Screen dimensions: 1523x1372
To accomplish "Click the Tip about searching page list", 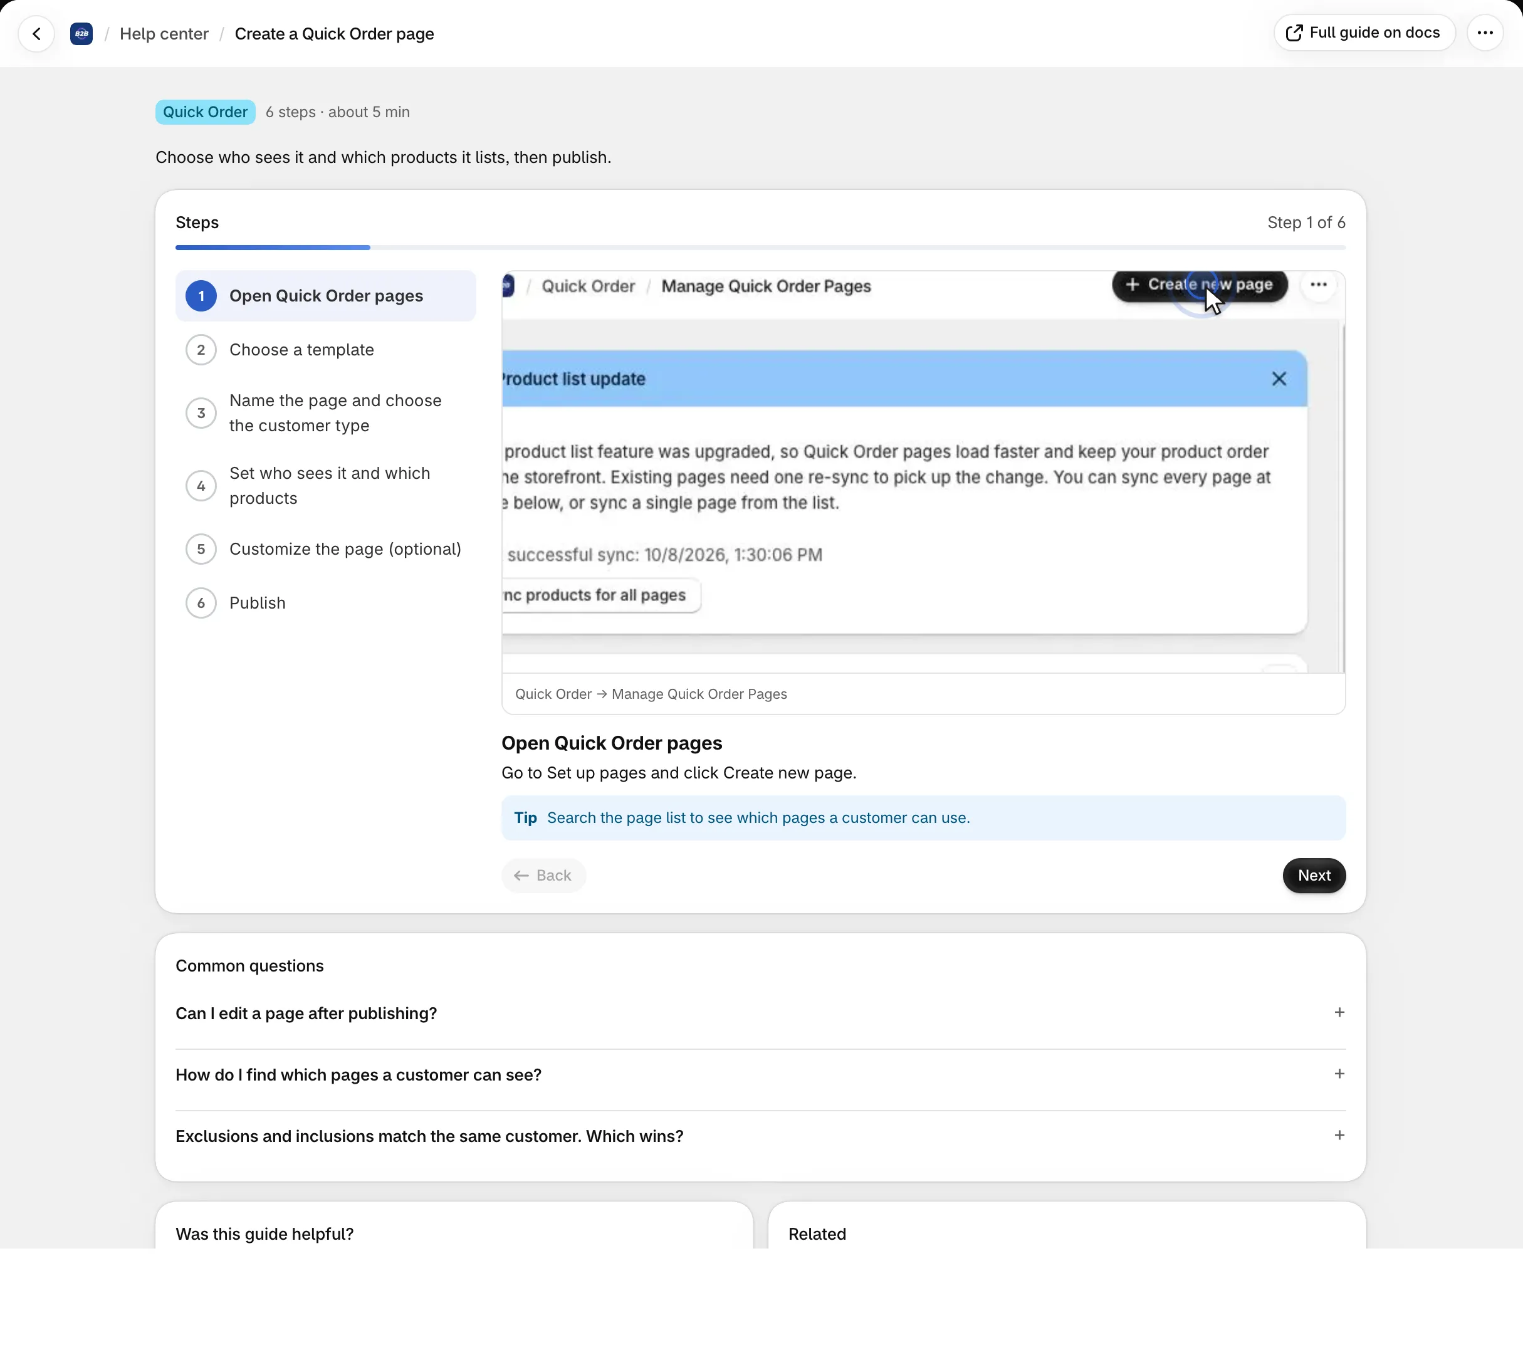I will pos(923,818).
